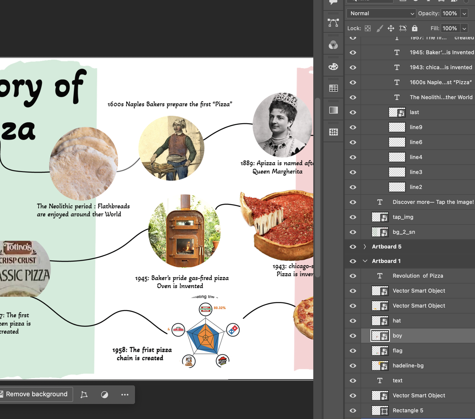Click the Remove background button
The image size is (475, 419).
coord(36,394)
